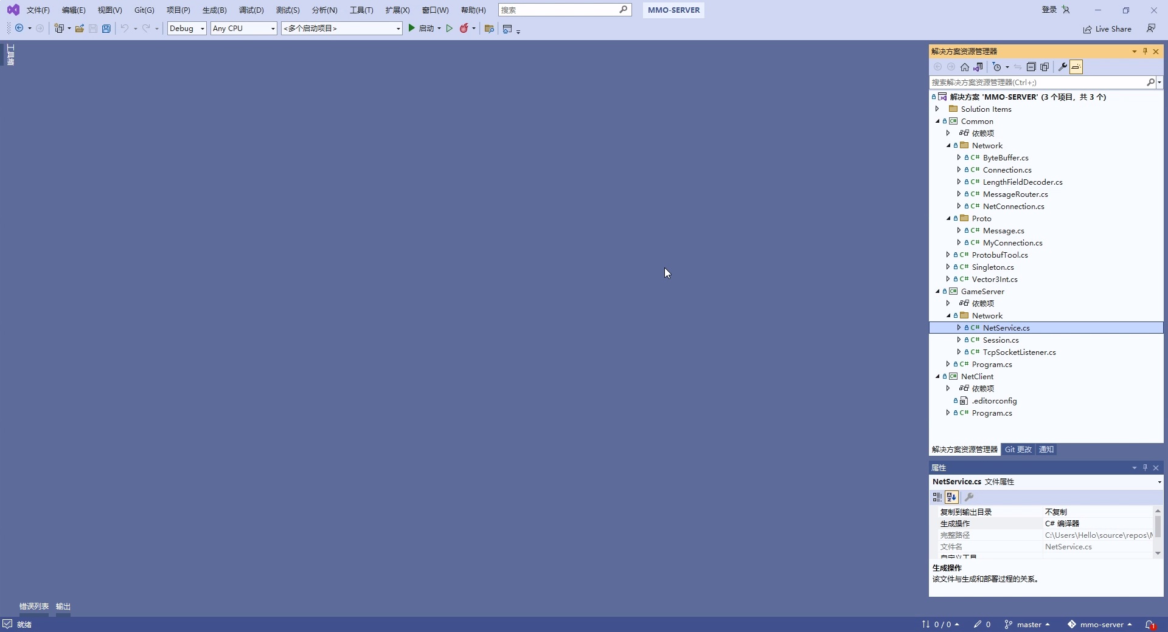This screenshot has height=632, width=1168.
Task: Switch Properties panel to categorized view
Action: click(937, 497)
